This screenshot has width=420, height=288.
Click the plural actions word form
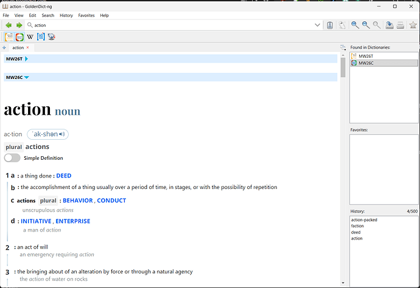(37, 147)
